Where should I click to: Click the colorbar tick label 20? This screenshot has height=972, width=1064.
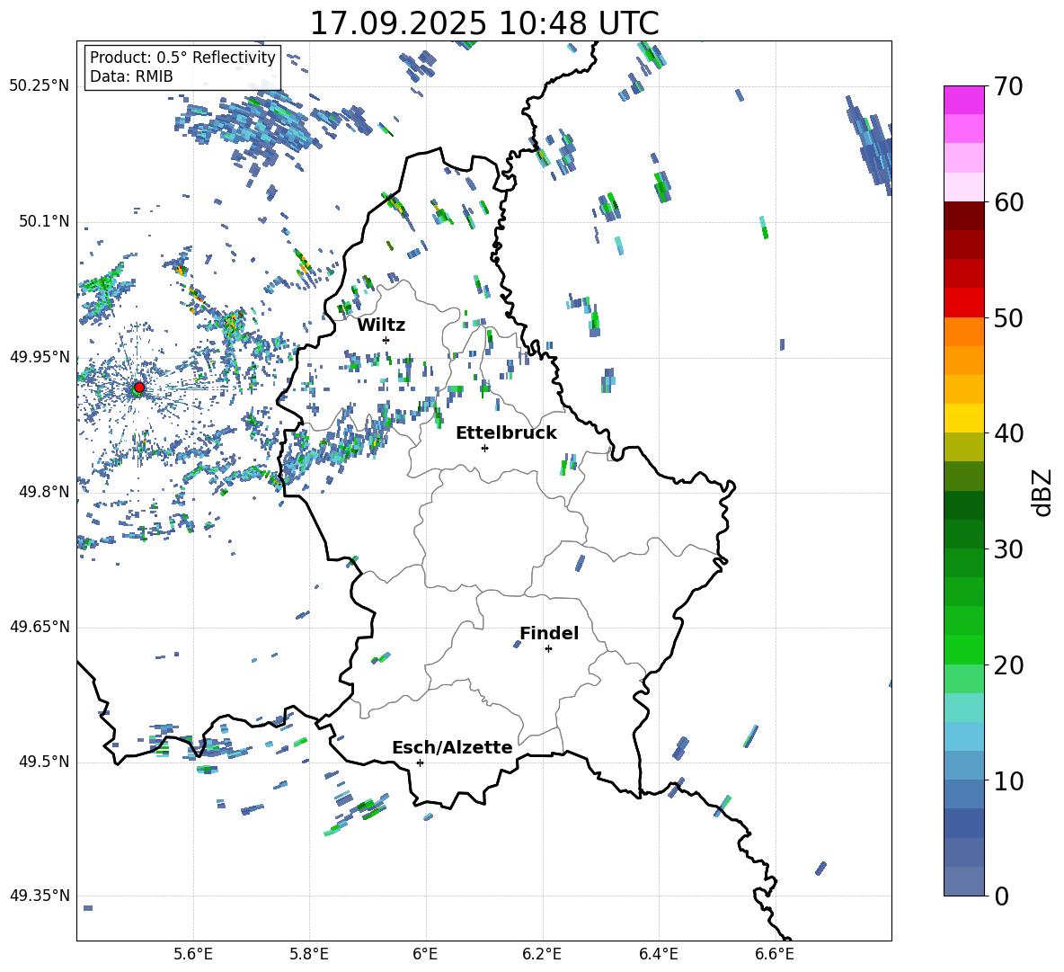pos(1007,665)
